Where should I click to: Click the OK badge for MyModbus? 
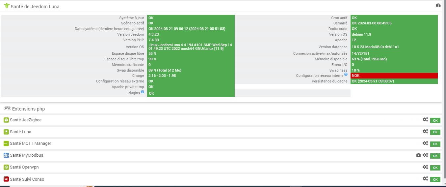pyautogui.click(x=435, y=156)
